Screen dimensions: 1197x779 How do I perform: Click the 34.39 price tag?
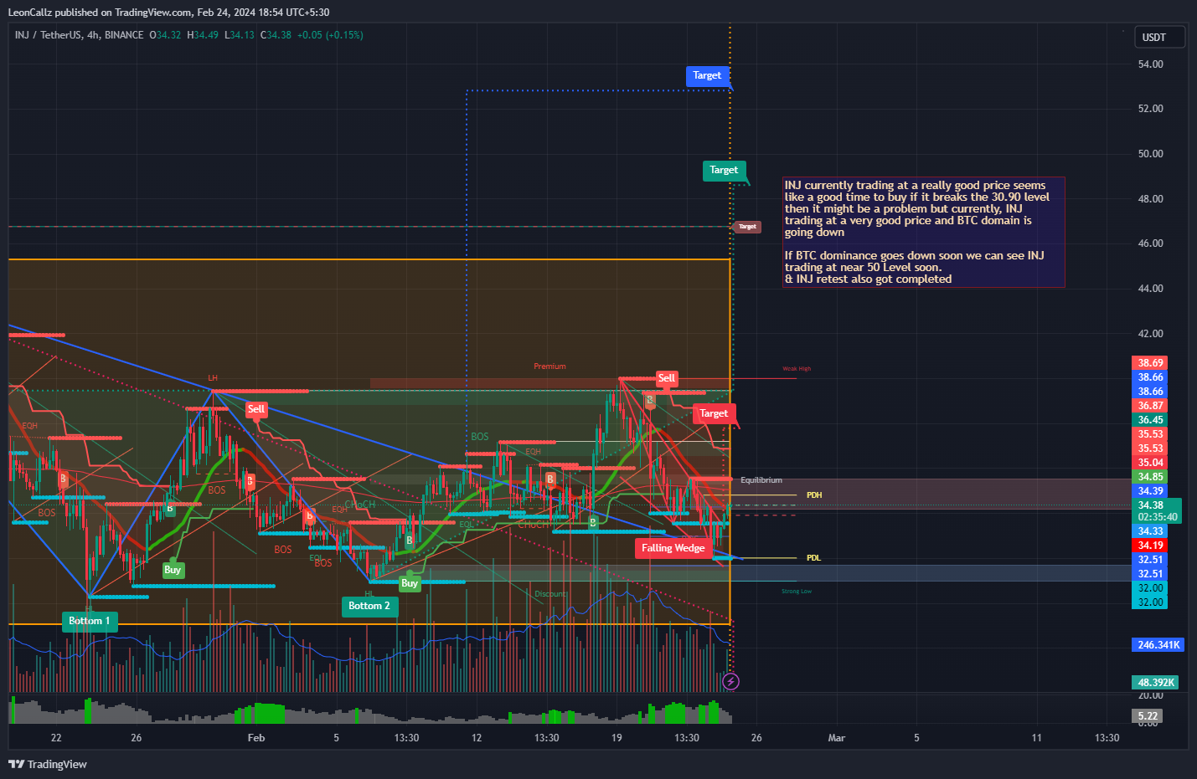pyautogui.click(x=1149, y=491)
